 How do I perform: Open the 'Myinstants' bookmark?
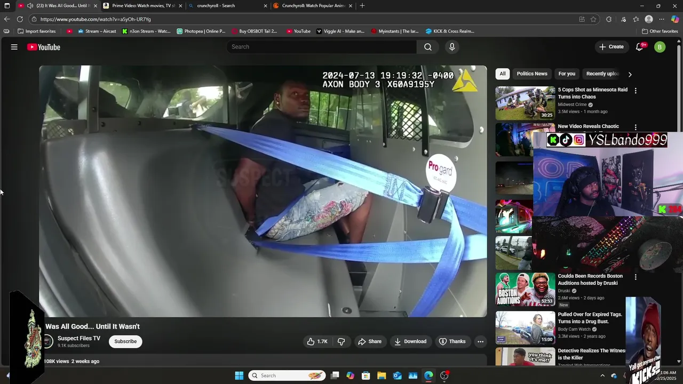[x=395, y=31]
